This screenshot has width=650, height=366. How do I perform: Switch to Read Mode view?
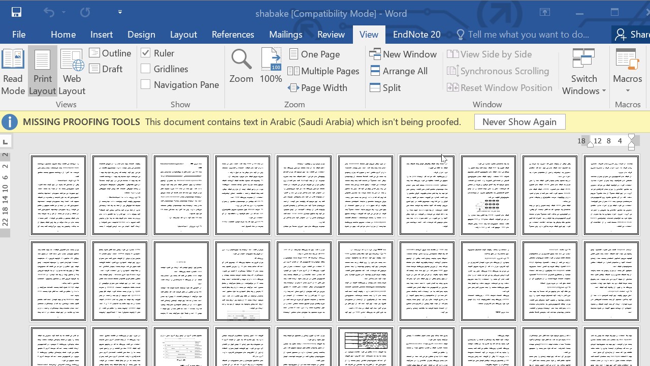point(13,72)
